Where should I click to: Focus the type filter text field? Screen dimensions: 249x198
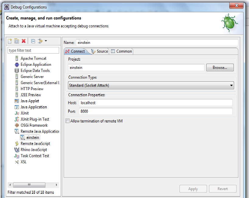pos(33,50)
